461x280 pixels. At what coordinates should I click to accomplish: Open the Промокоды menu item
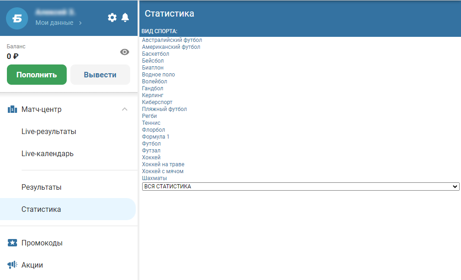42,243
